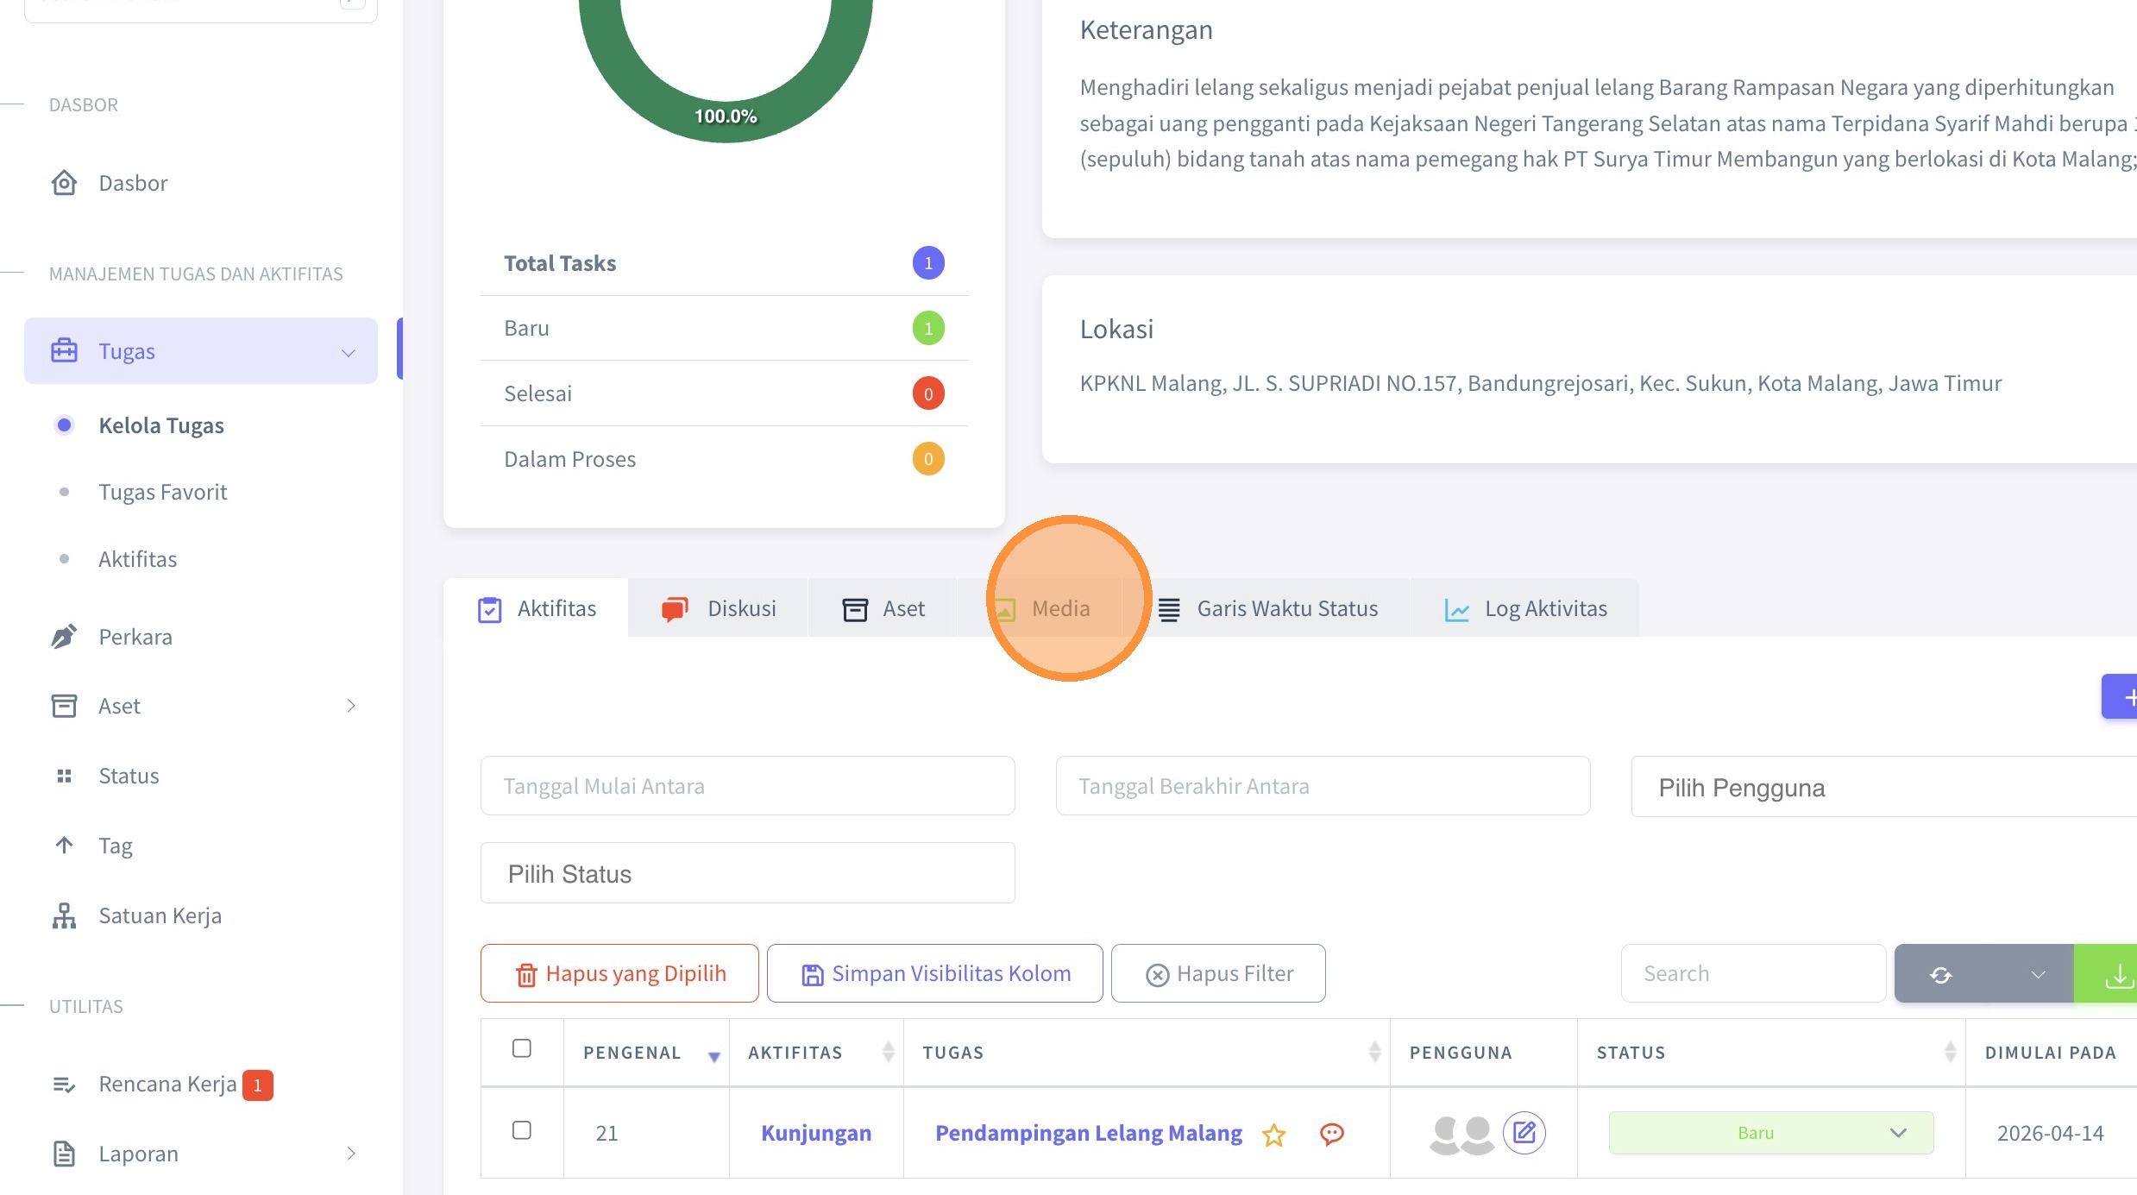The width and height of the screenshot is (2137, 1195).
Task: Change the Baru status dropdown in row 21
Action: click(1771, 1133)
